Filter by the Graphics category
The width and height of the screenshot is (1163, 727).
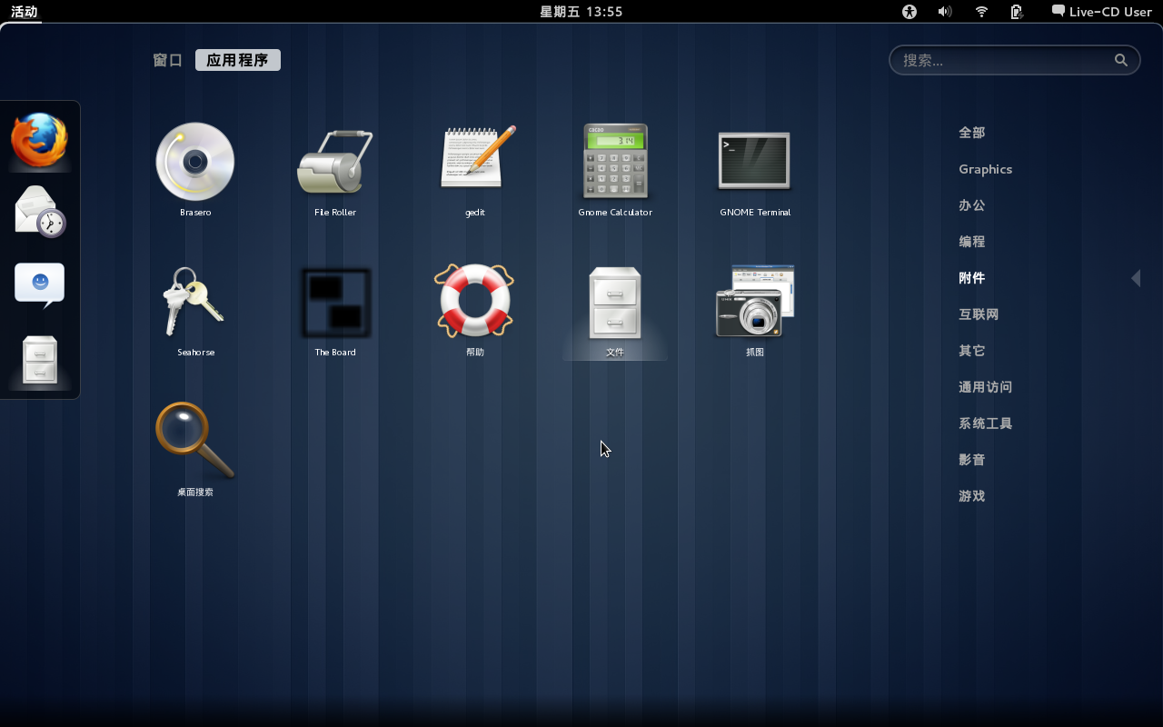click(985, 169)
